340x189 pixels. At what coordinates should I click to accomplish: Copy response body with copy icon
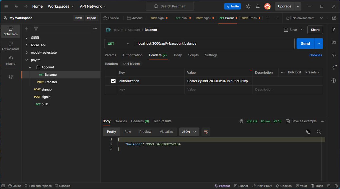coord(308,132)
